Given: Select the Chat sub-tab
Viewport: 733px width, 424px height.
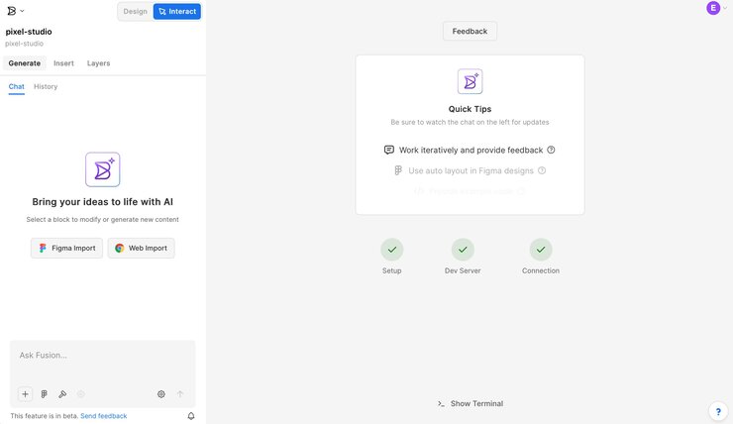Looking at the screenshot, I should pyautogui.click(x=17, y=86).
